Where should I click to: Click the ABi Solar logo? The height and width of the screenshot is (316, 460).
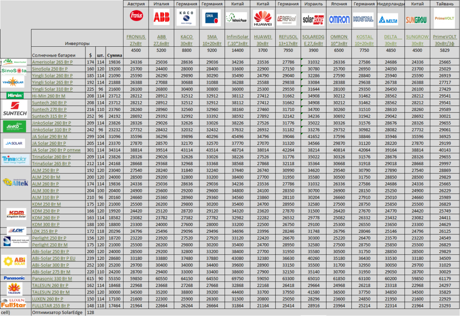(15, 262)
